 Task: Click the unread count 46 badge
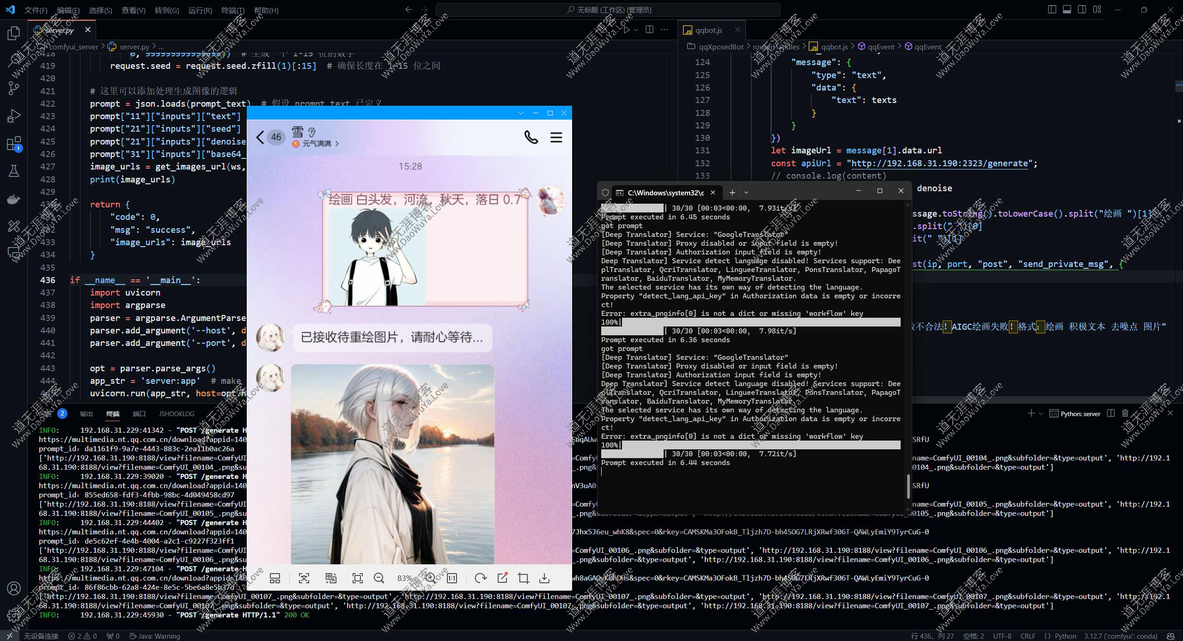pyautogui.click(x=276, y=137)
